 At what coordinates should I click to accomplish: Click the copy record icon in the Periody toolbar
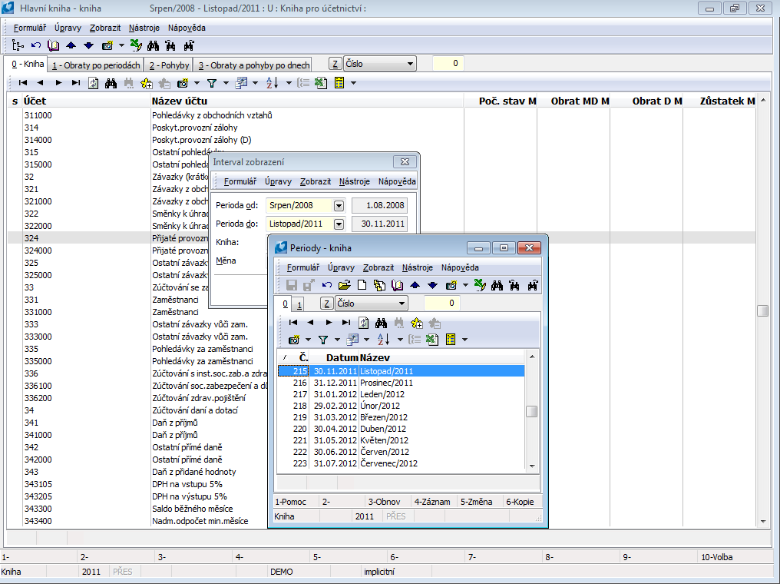[x=379, y=285]
